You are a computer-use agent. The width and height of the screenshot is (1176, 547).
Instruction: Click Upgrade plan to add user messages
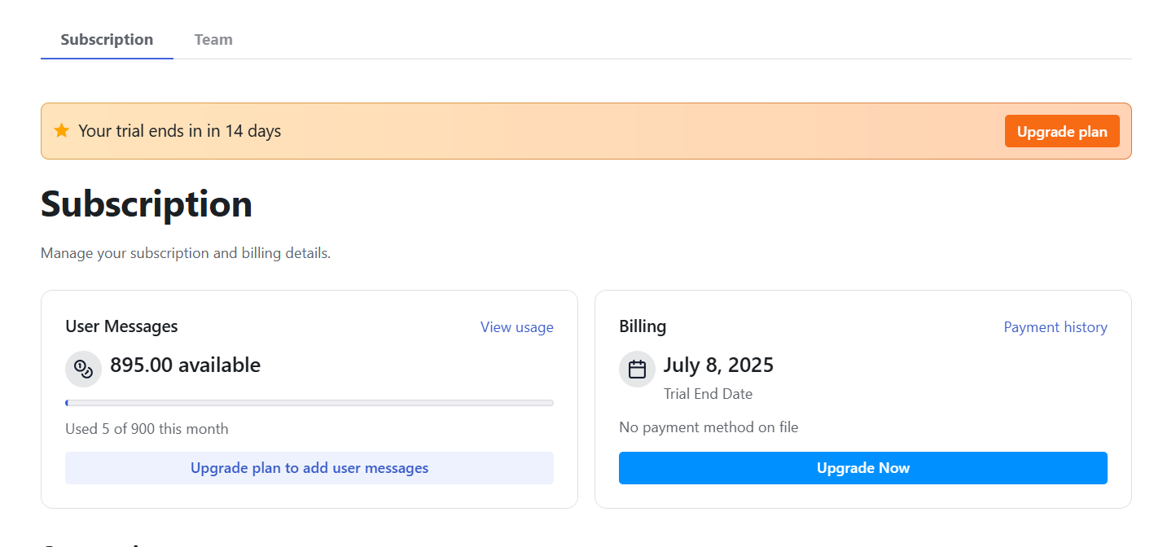click(309, 468)
